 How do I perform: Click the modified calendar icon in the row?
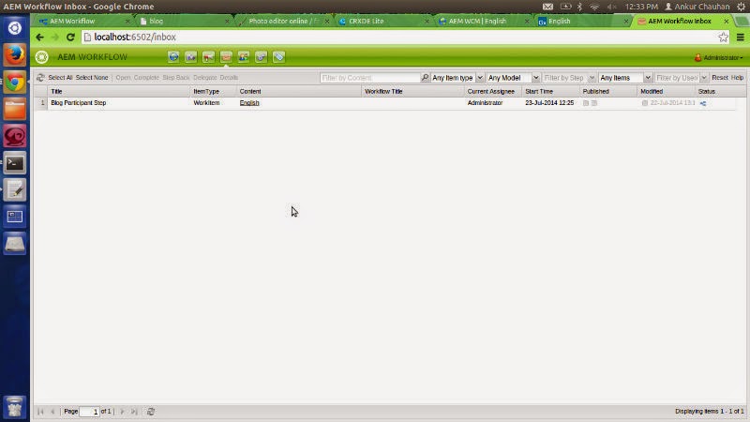tap(645, 103)
